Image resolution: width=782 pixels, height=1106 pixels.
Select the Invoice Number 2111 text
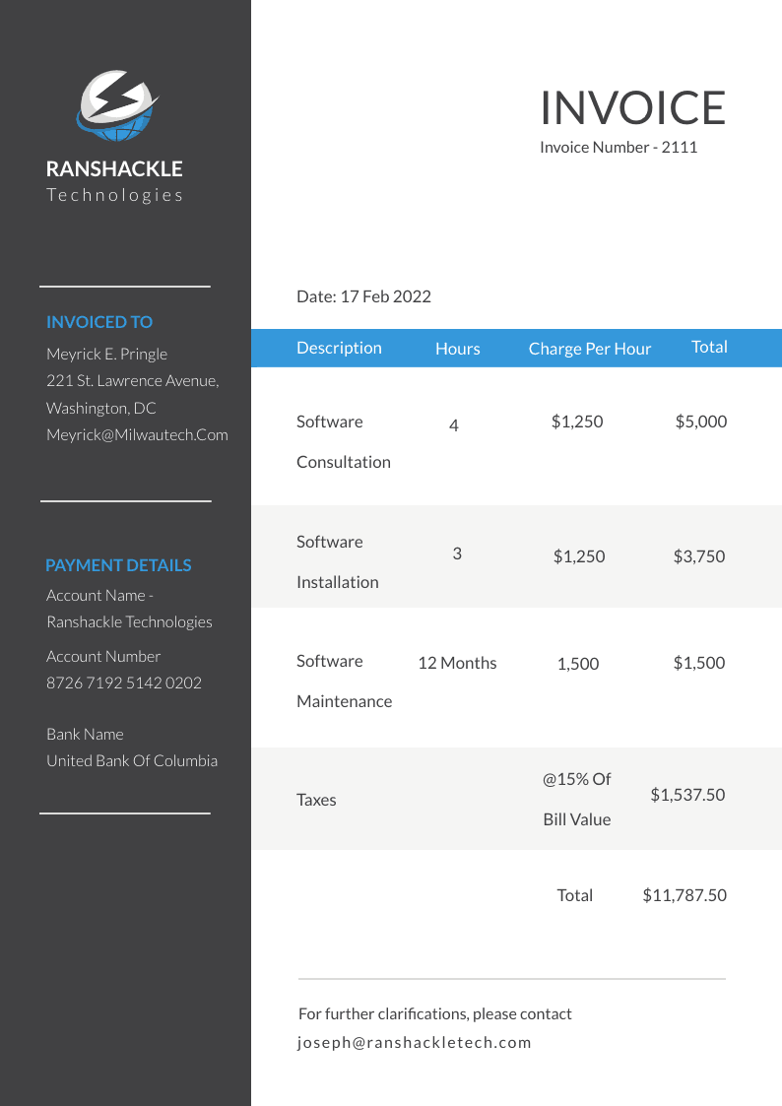(619, 148)
